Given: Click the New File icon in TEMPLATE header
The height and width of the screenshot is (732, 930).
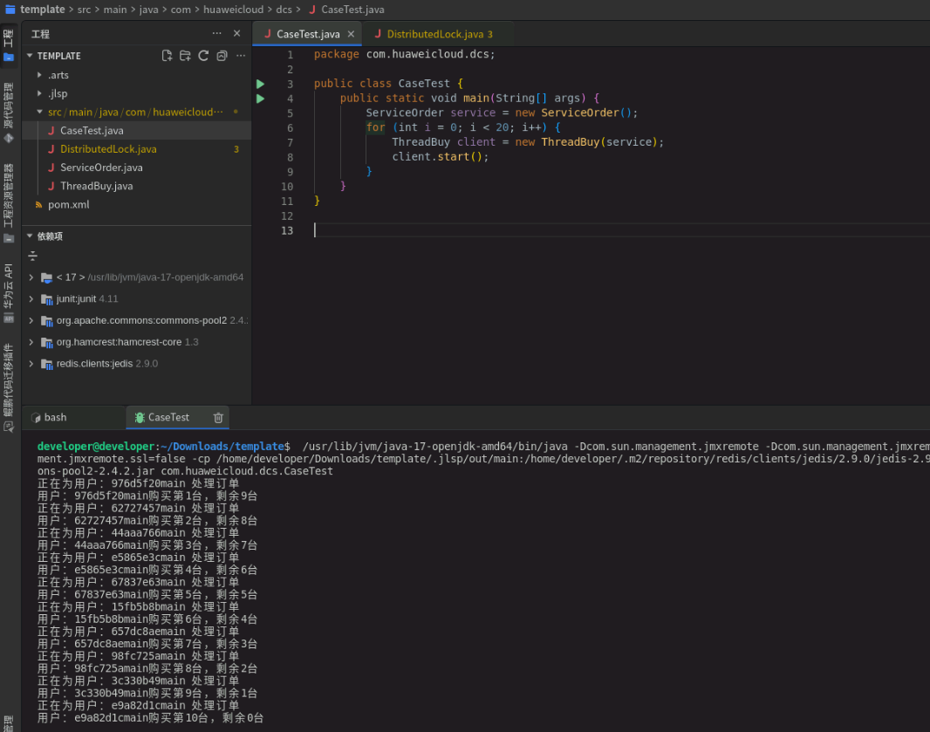Looking at the screenshot, I should click(167, 56).
